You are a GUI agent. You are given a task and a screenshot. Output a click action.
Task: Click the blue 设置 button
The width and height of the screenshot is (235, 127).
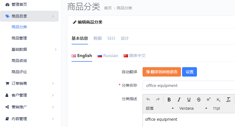[x=189, y=72]
